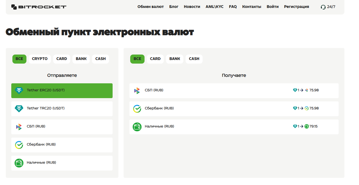Select CARD filter in send panel
This screenshot has height=185, width=359.
(x=62, y=59)
